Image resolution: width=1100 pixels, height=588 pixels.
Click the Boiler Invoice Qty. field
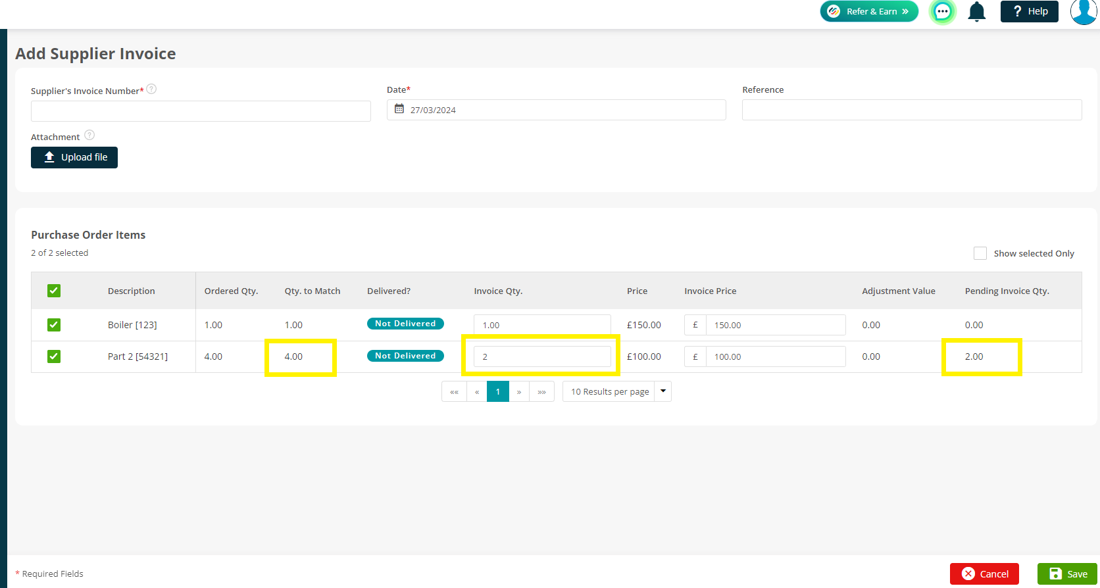click(542, 325)
